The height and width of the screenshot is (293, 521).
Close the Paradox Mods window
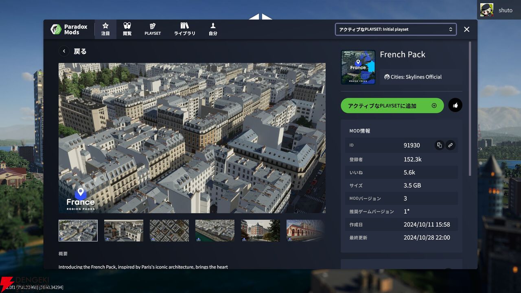tap(467, 29)
